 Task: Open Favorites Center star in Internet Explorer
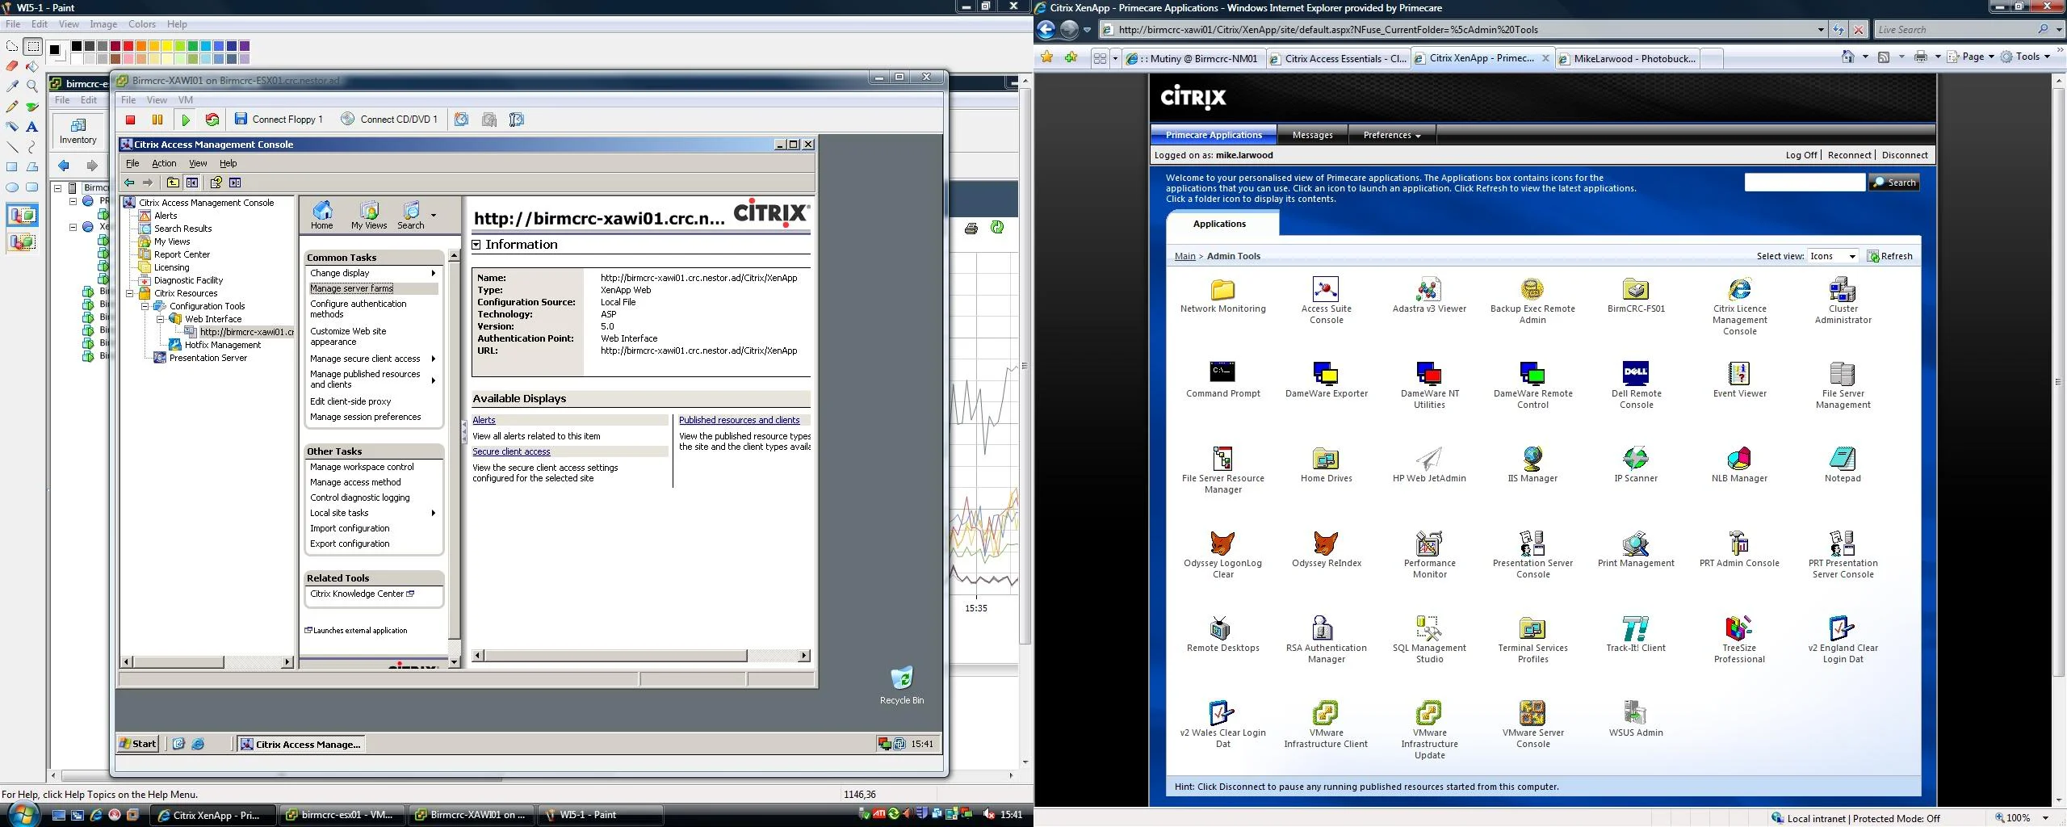pyautogui.click(x=1047, y=57)
